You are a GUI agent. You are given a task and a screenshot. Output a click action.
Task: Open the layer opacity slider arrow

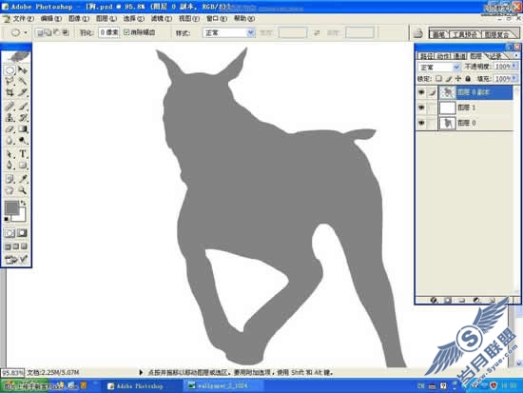(513, 67)
